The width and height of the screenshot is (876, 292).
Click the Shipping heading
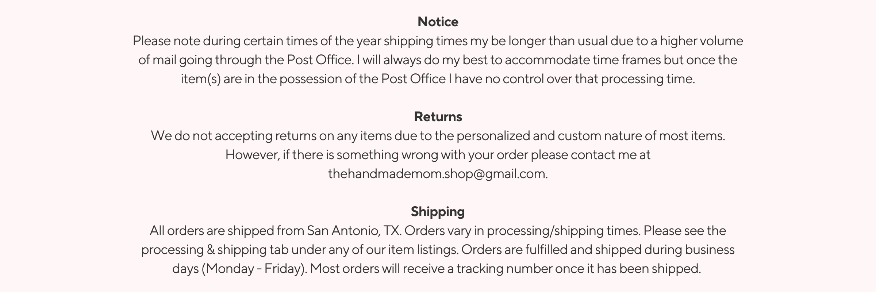pos(438,212)
